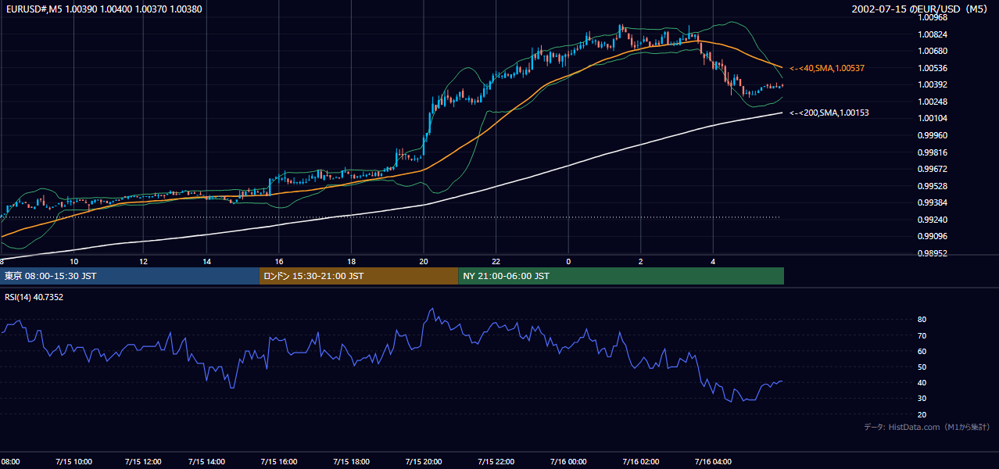The width and height of the screenshot is (999, 469).
Task: Click hour 18 on the price chart time axis
Action: (x=352, y=261)
